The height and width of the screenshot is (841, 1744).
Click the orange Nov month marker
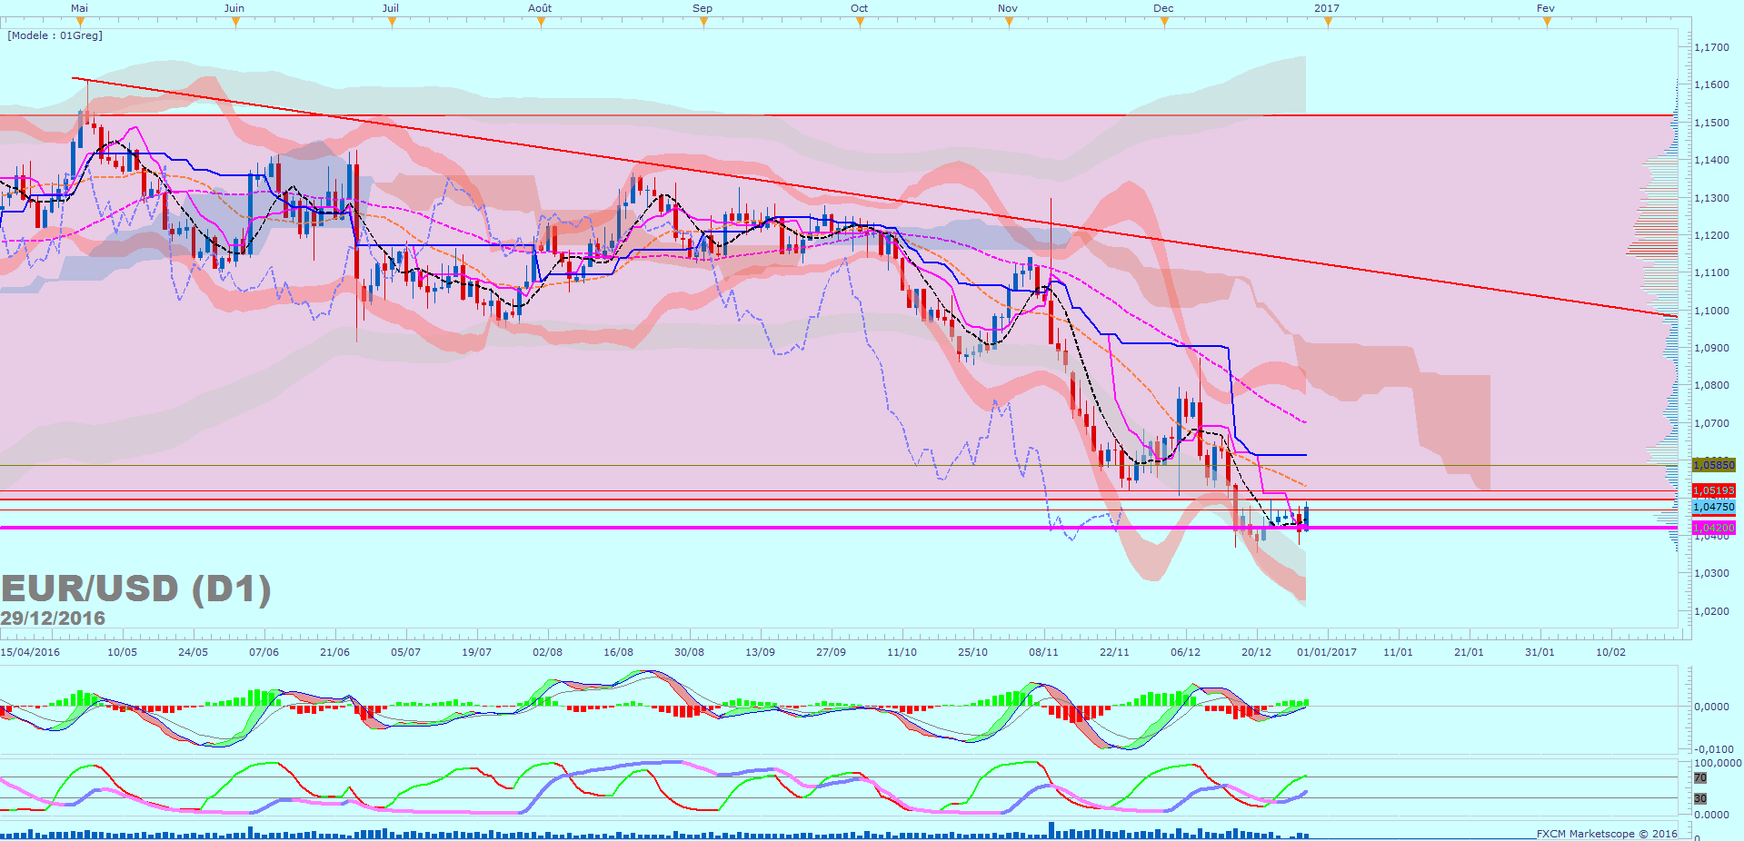(1009, 22)
